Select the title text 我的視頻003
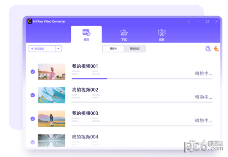This screenshot has width=228, height=157. coord(85,113)
